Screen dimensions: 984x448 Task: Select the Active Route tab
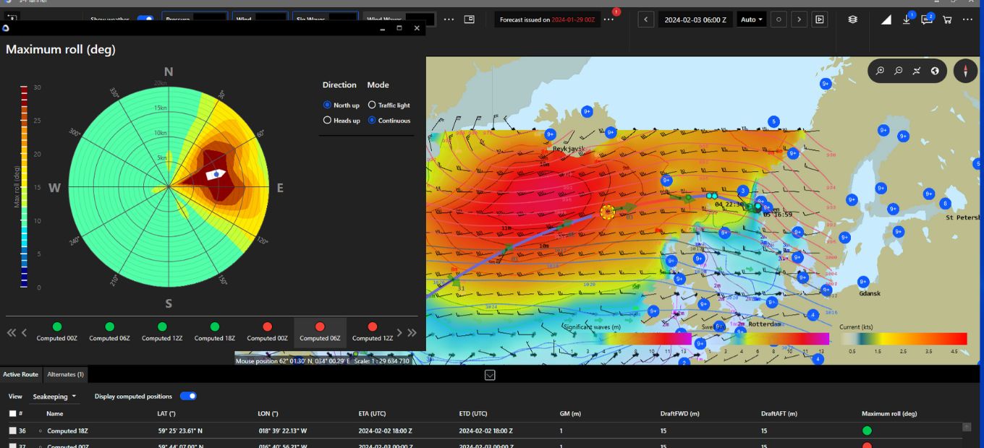20,374
